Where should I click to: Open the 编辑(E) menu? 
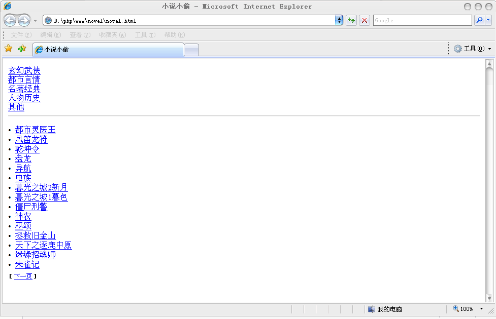pos(51,35)
